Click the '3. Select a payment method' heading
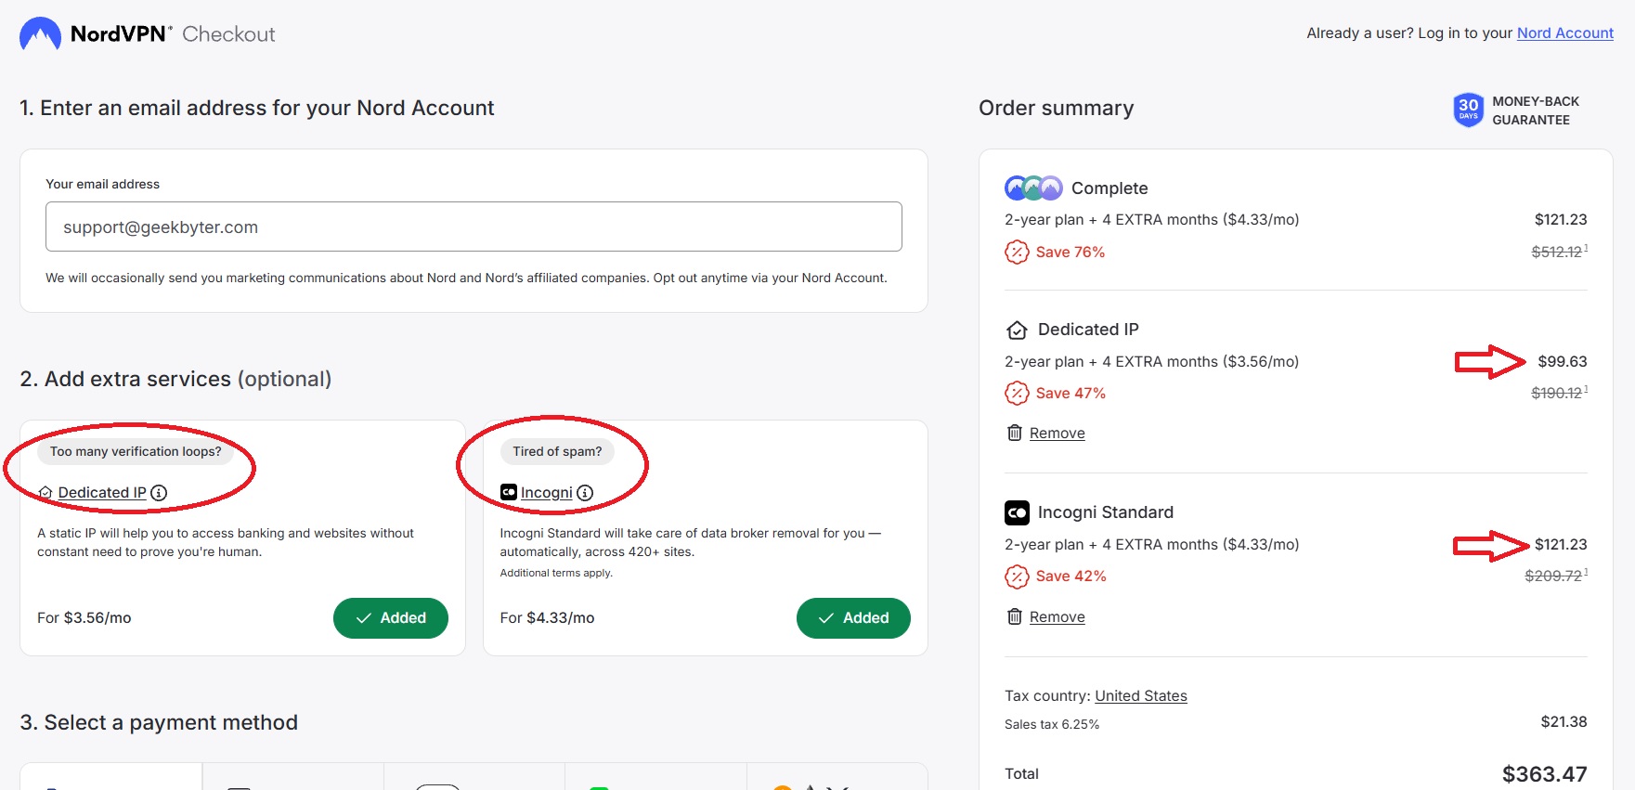Screen dimensions: 1635x790 tap(159, 723)
